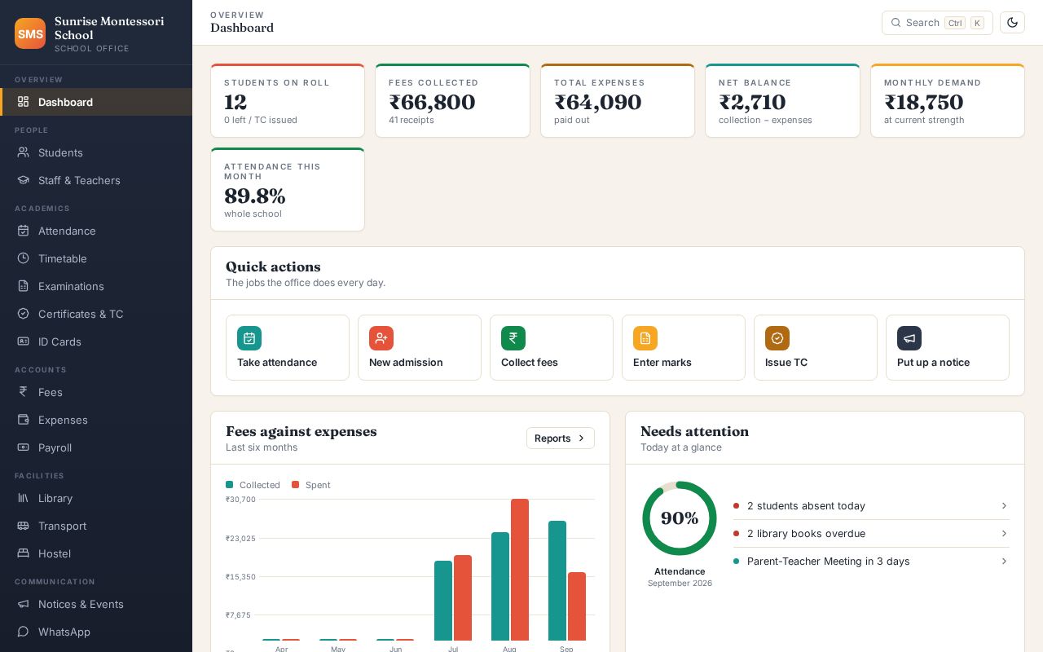Screen dimensions: 1043x652
Task: Click the Transport bus icon
Action: pos(24,526)
